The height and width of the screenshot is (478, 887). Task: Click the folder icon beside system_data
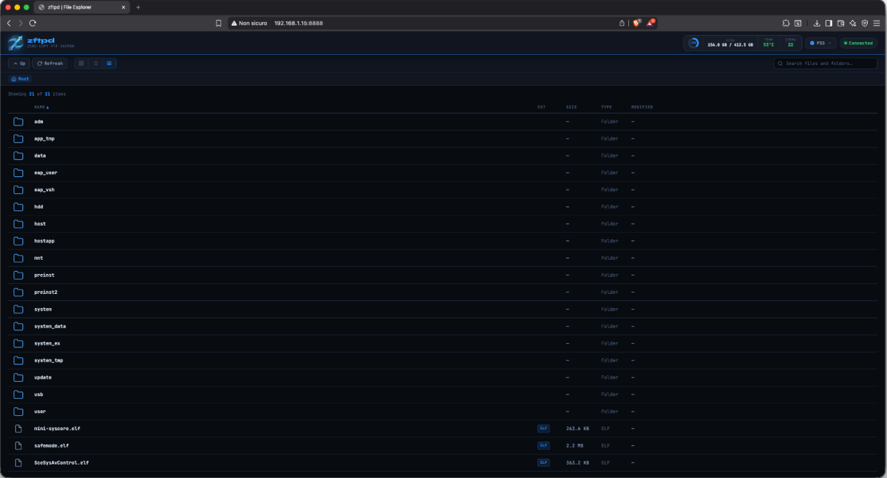coord(19,326)
